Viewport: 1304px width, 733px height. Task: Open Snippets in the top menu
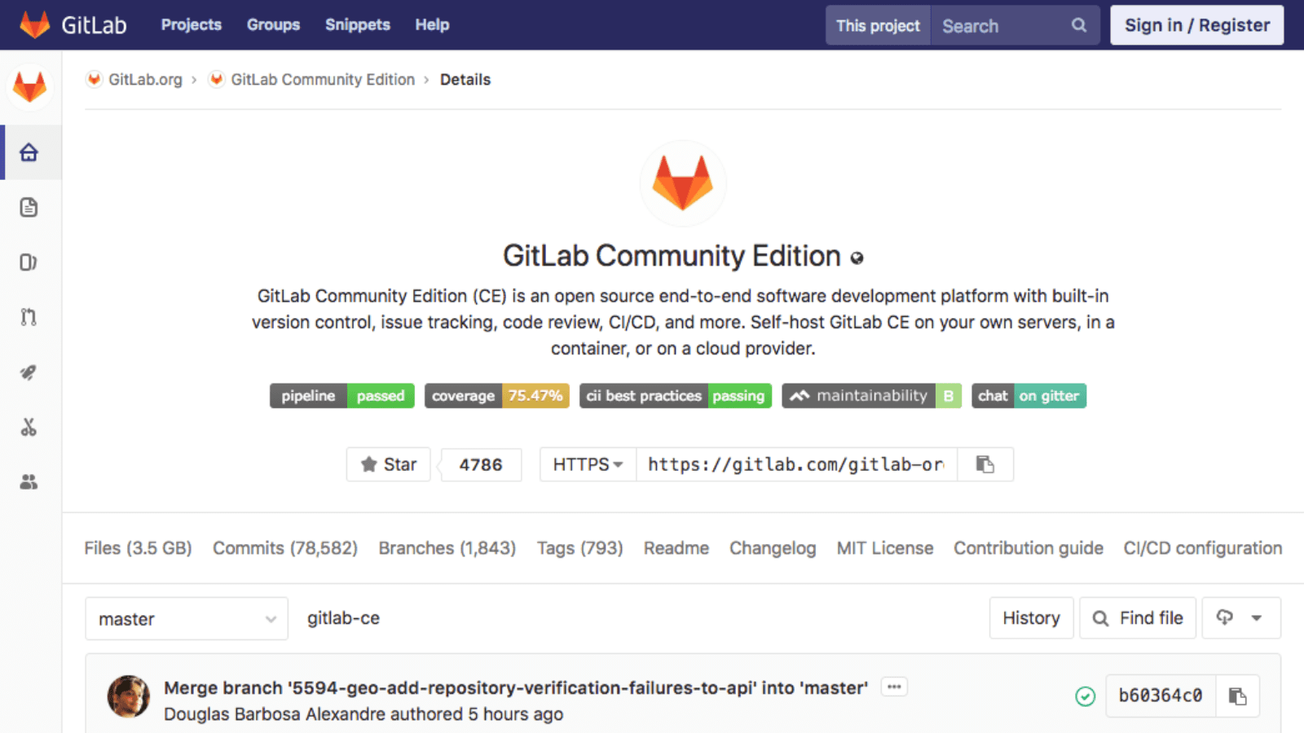358,24
